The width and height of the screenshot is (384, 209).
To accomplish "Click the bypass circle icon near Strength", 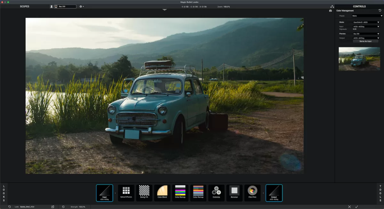I will pyautogui.click(x=63, y=207).
